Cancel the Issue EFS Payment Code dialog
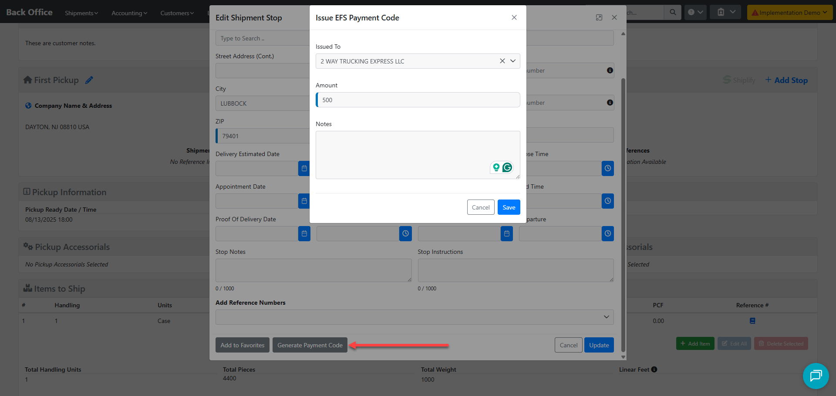Viewport: 836px width, 396px height. (x=481, y=207)
